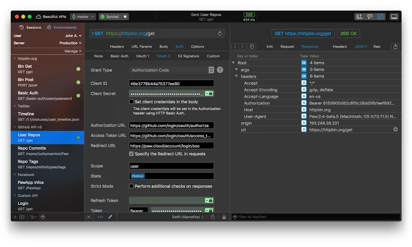Click the lock icon in bottom bar
Image resolution: width=412 pixels, height=247 pixels.
coord(224,217)
